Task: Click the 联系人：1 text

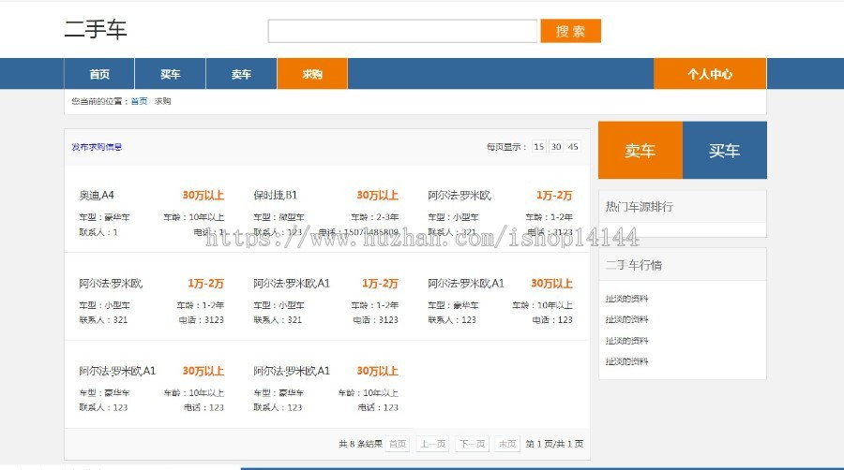Action: click(x=98, y=232)
